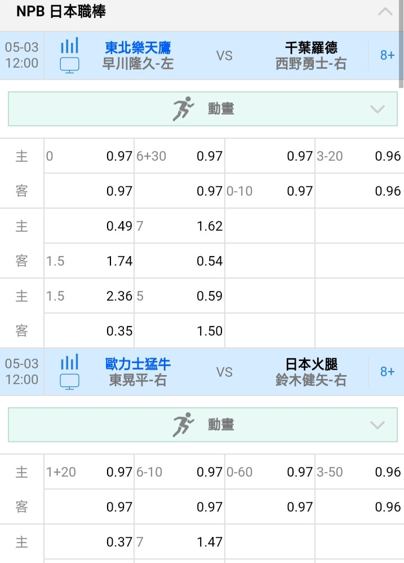Show 8+ more bets for 日本火腿 match
The height and width of the screenshot is (563, 404).
[387, 372]
